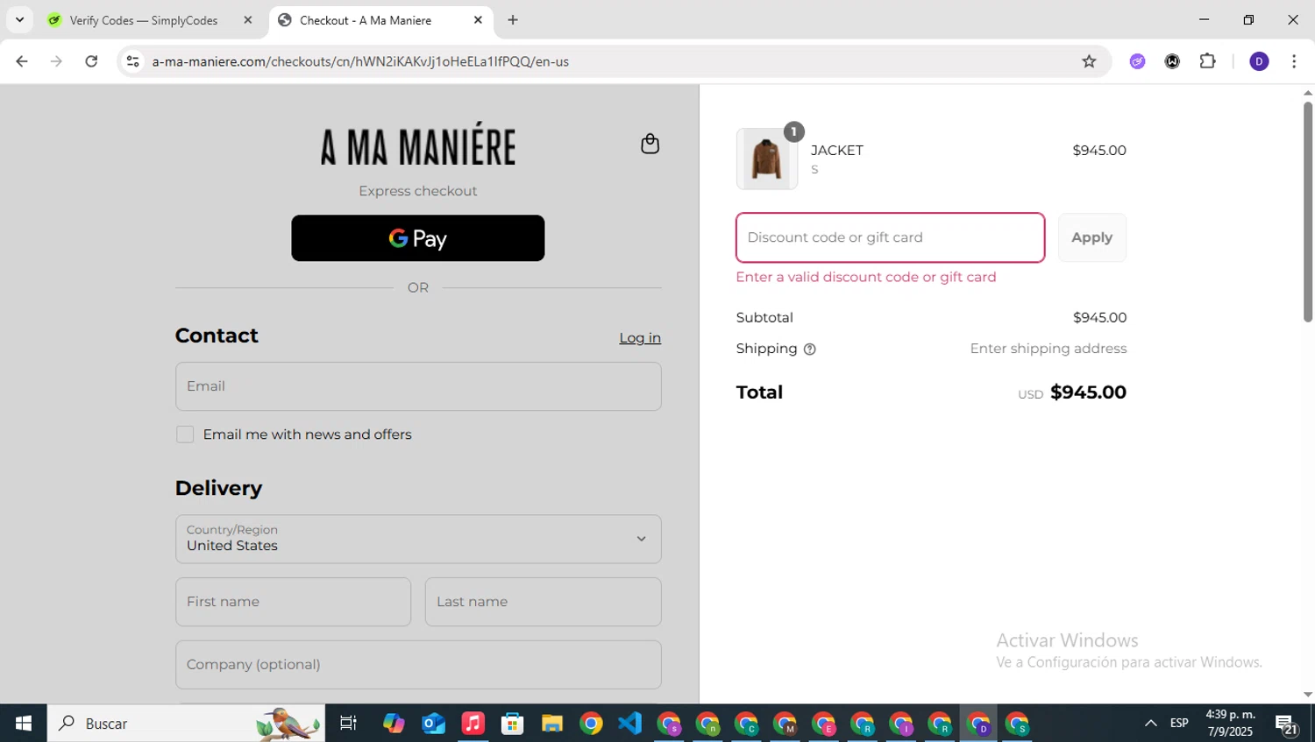Open the Chrome profile M taskbar icon
The image size is (1315, 742).
pos(785,724)
